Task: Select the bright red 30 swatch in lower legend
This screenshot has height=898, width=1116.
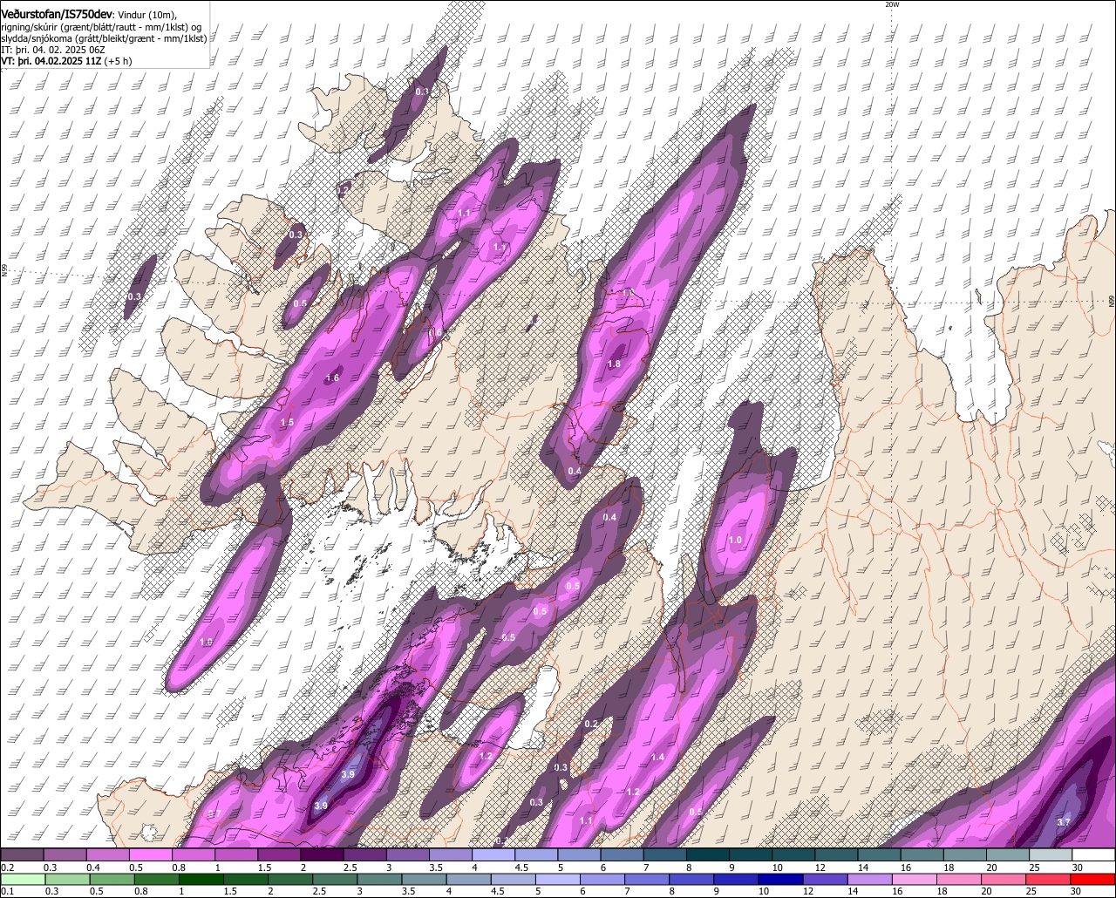Action: pyautogui.click(x=1095, y=879)
